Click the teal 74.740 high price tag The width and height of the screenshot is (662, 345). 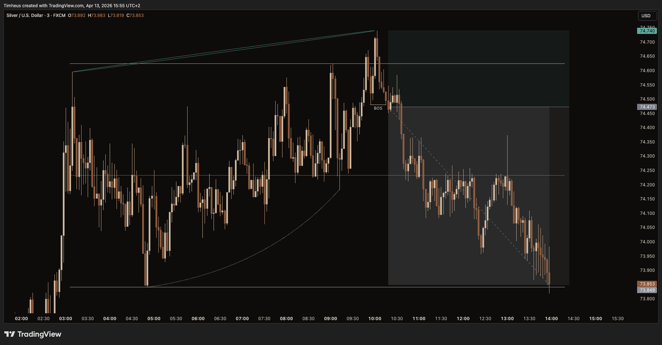(x=646, y=31)
